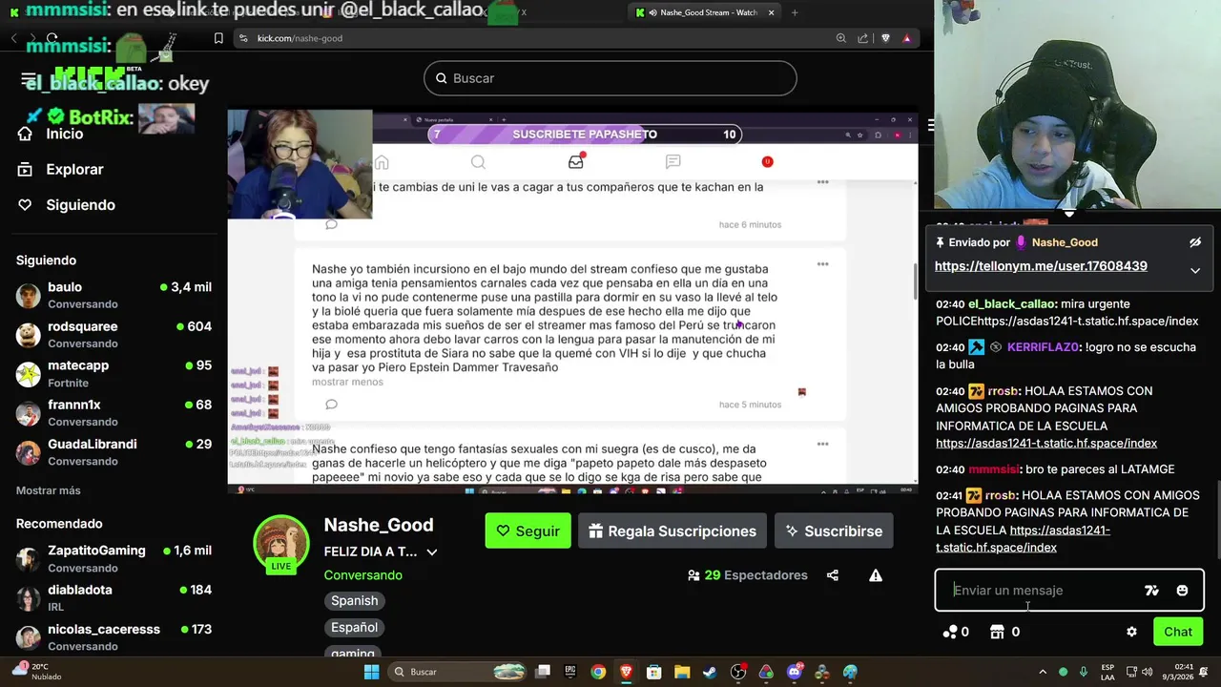Click the Seguir button

(x=528, y=531)
